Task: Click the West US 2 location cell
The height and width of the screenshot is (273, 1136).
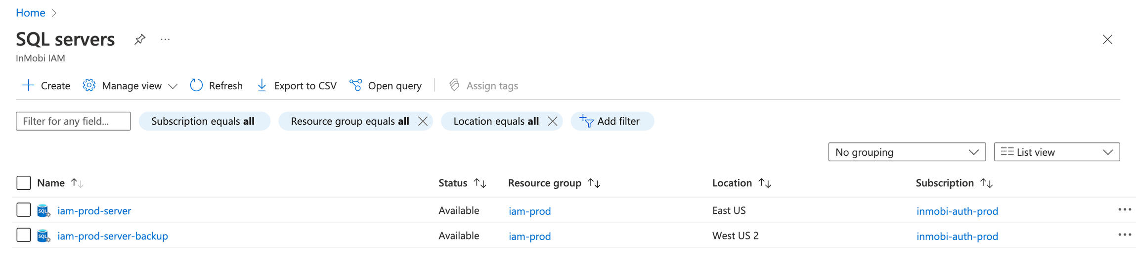Action: 735,236
